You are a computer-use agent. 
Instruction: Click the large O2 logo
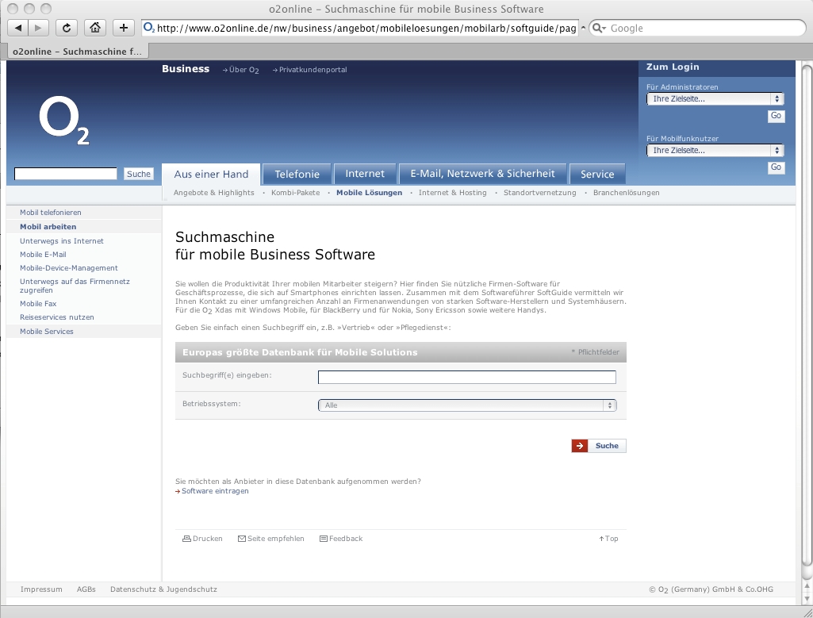tap(64, 121)
